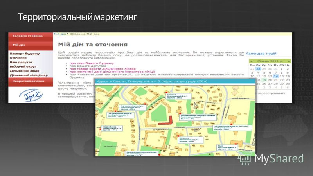Open the Дільничний міліціонер sidebar item

[29, 75]
